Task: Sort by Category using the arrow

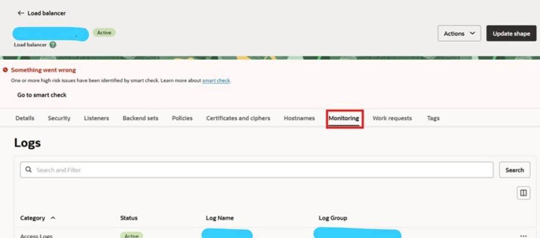Action: (54, 218)
